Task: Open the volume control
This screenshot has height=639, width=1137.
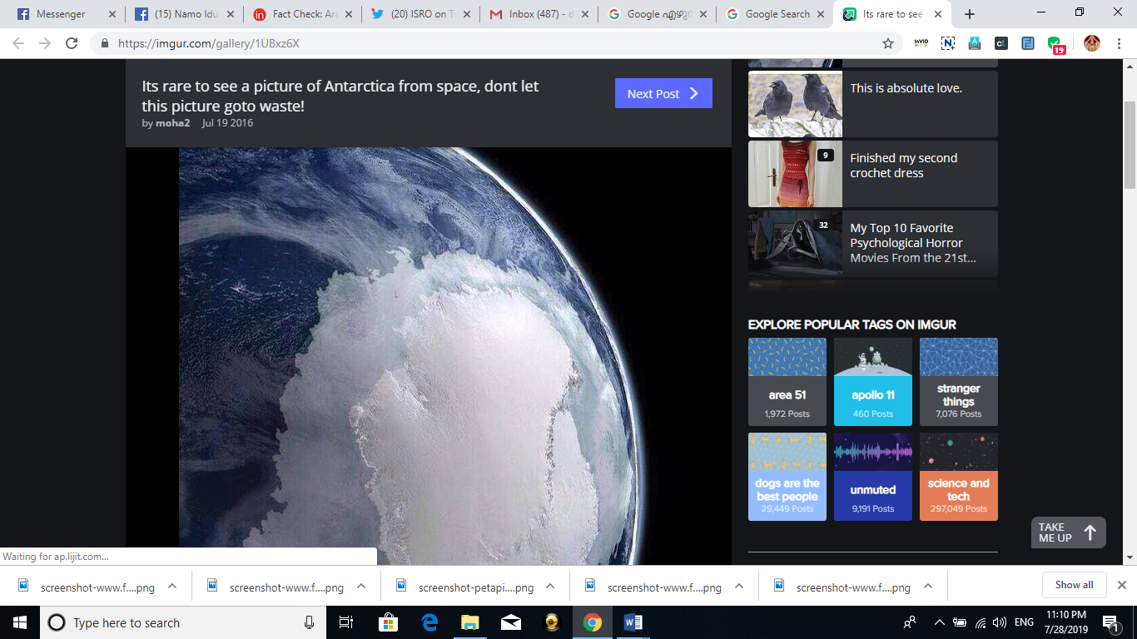Action: click(1000, 622)
